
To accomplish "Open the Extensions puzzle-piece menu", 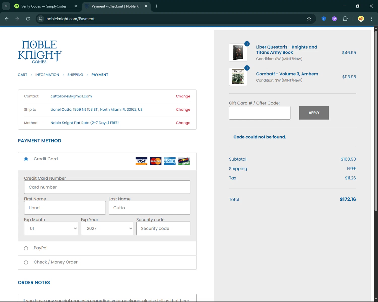I will coord(345,19).
